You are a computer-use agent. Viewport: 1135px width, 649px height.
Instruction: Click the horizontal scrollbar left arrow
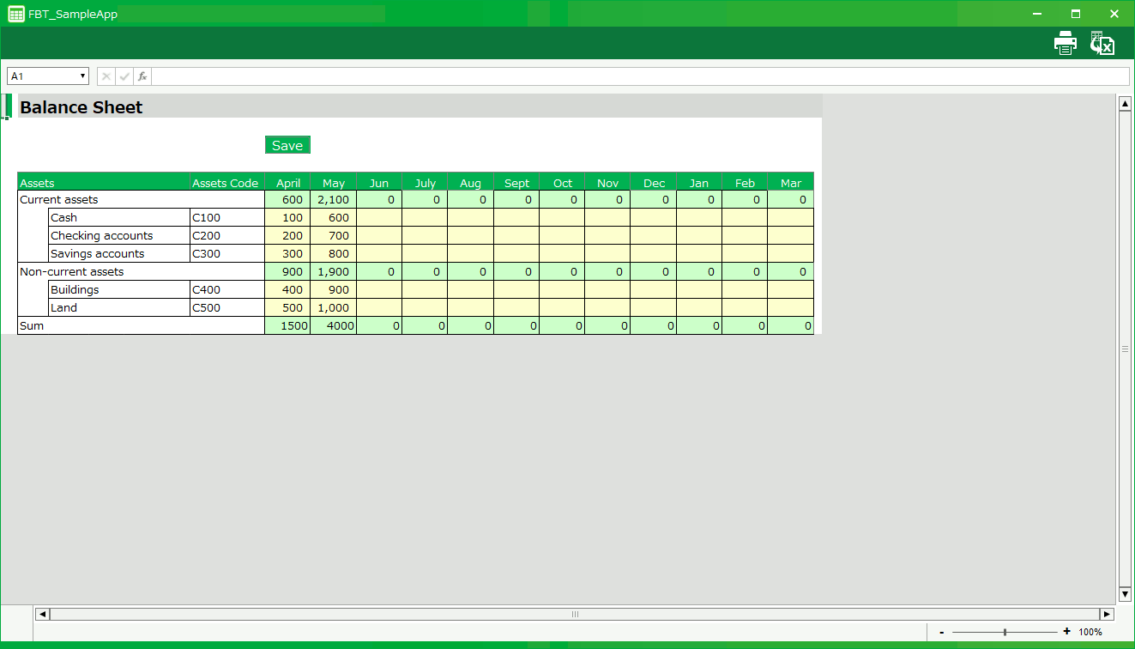pos(42,614)
